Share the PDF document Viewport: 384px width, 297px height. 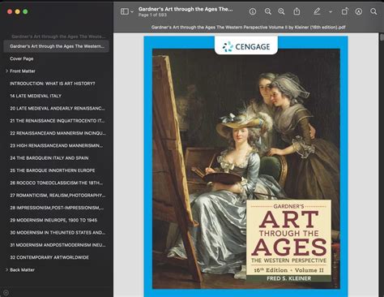297,11
